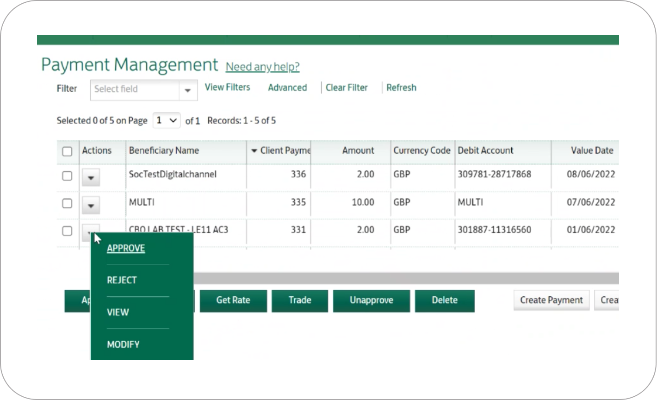Click the Delete button
The height and width of the screenshot is (400, 657).
pos(445,300)
